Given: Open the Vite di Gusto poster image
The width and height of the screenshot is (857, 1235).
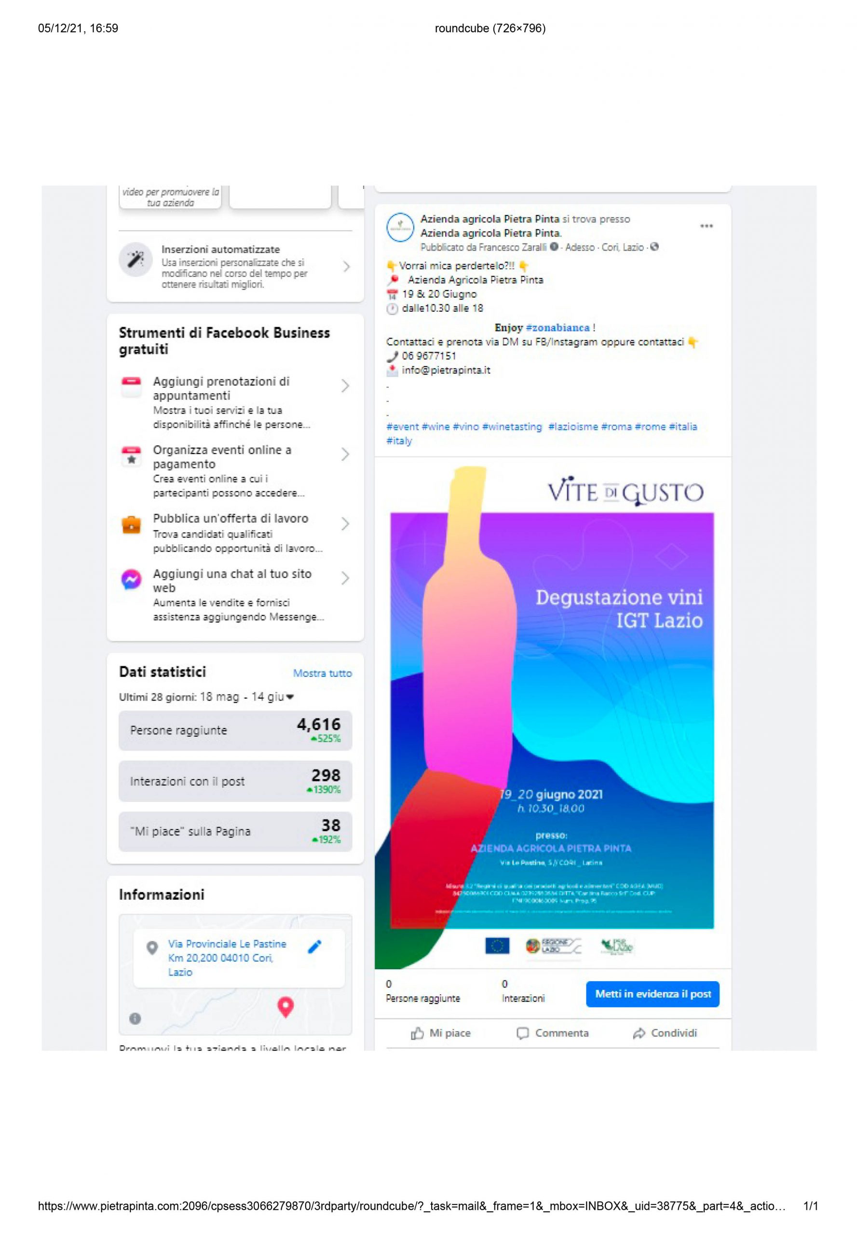Looking at the screenshot, I should pyautogui.click(x=552, y=714).
